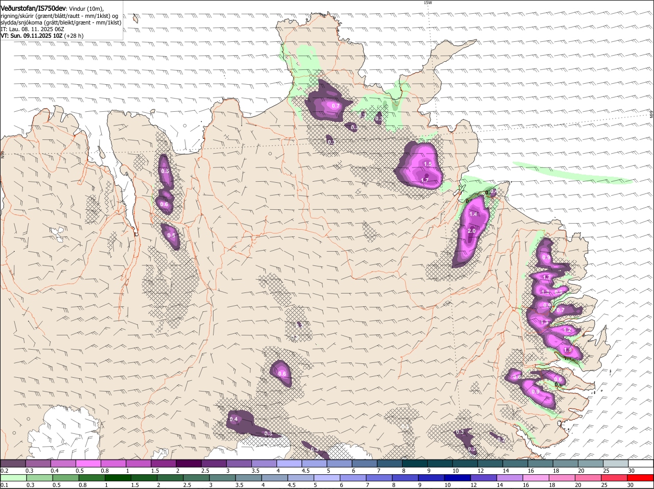Viewport: 654px width, 489px height.
Task: Click the N99 label on the right edge
Action: coord(651,115)
